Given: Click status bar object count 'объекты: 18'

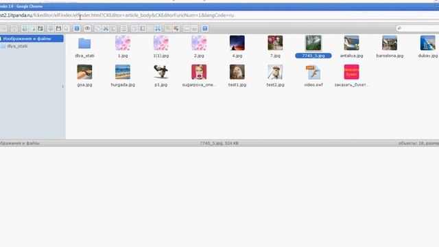Looking at the screenshot, I should (x=411, y=143).
